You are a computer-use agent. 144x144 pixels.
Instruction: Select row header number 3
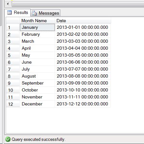tap(13, 41)
